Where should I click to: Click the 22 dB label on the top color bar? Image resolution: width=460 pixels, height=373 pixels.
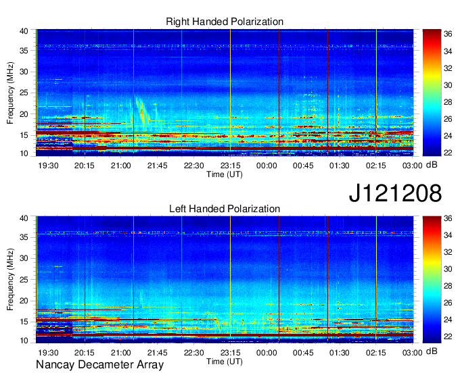(448, 153)
